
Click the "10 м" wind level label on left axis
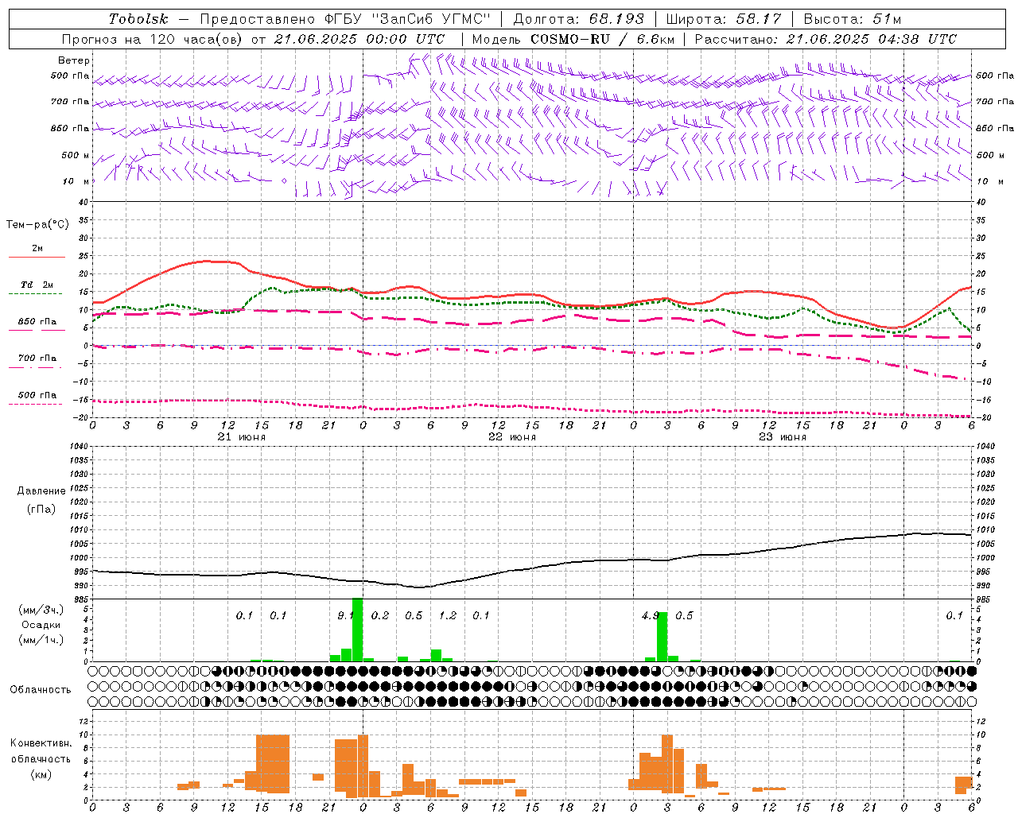(76, 181)
